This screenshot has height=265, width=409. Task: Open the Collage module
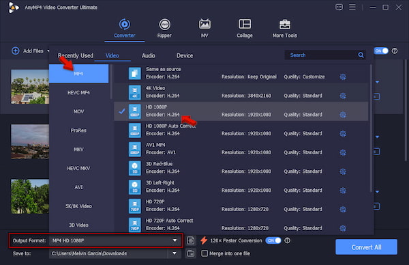(x=245, y=28)
